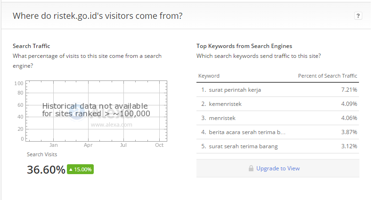Image resolution: width=375 pixels, height=200 pixels.
Task: Click the 7.21% value in the first row
Action: coord(349,90)
